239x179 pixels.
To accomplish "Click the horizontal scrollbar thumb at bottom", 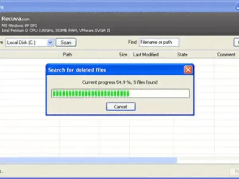I will (88, 160).
